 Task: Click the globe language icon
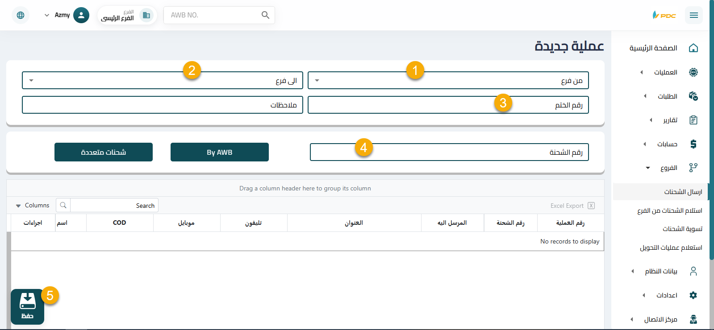point(21,15)
